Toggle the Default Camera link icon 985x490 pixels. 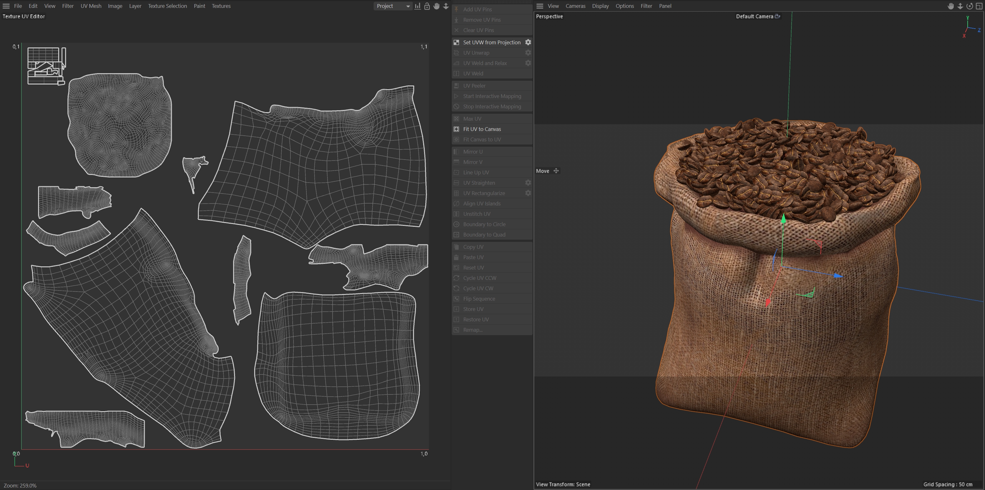click(x=777, y=16)
